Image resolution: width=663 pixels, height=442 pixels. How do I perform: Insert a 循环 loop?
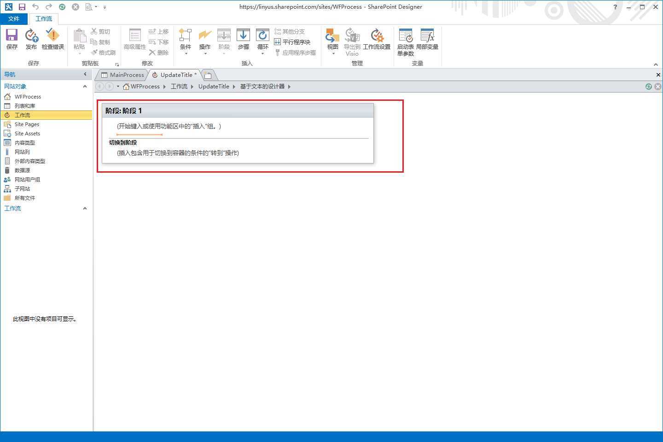263,39
